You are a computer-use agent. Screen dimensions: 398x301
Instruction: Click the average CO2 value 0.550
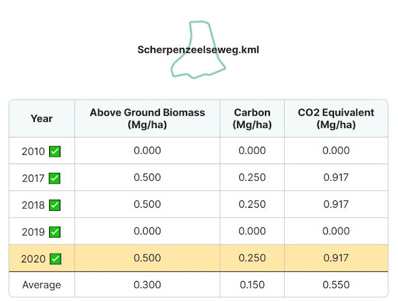(x=336, y=285)
